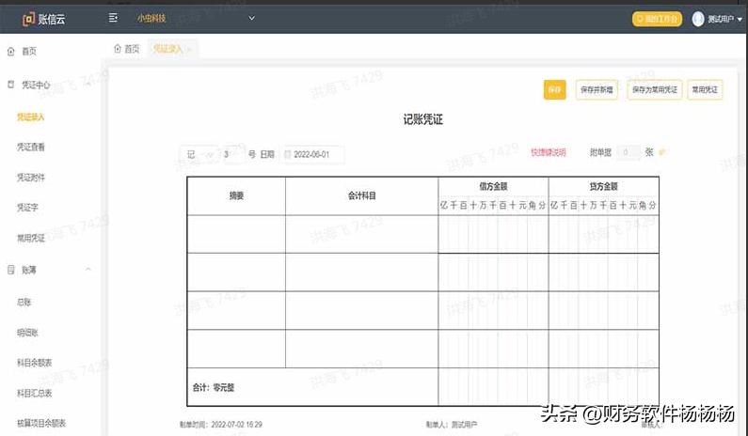Open the 记 voucher word dropdown
748x436 pixels.
[199, 154]
